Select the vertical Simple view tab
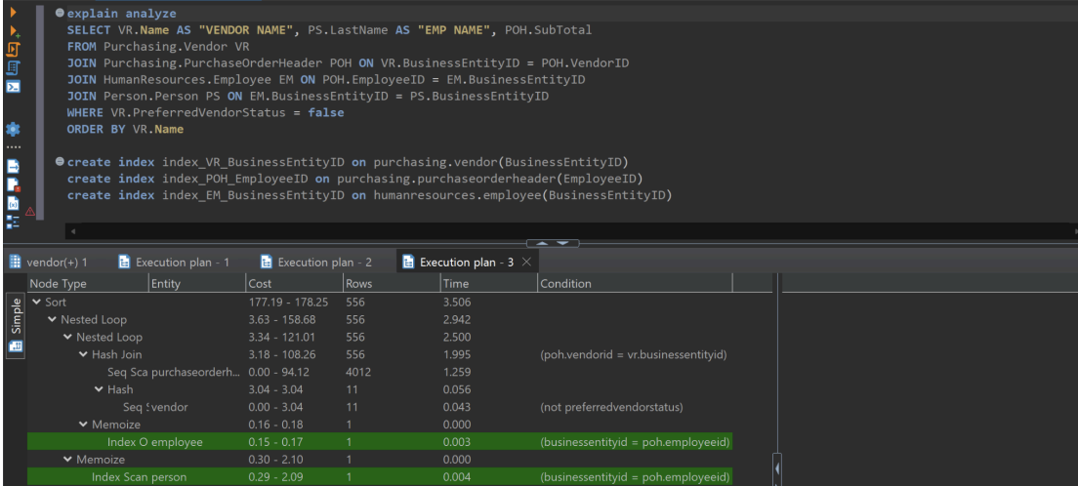Viewport: 1078px width, 486px height. pyautogui.click(x=15, y=326)
